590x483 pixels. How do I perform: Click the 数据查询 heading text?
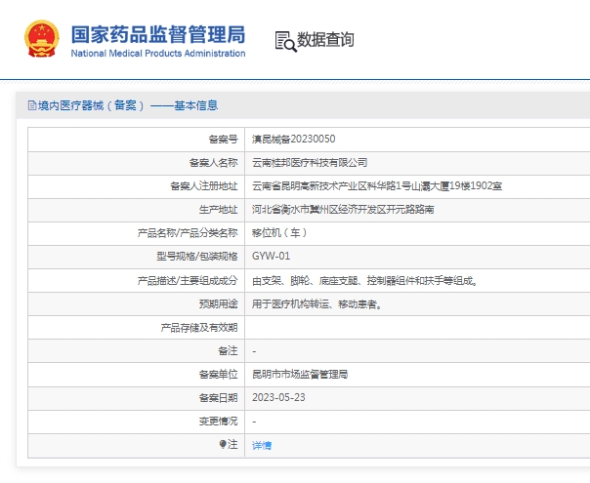point(325,39)
